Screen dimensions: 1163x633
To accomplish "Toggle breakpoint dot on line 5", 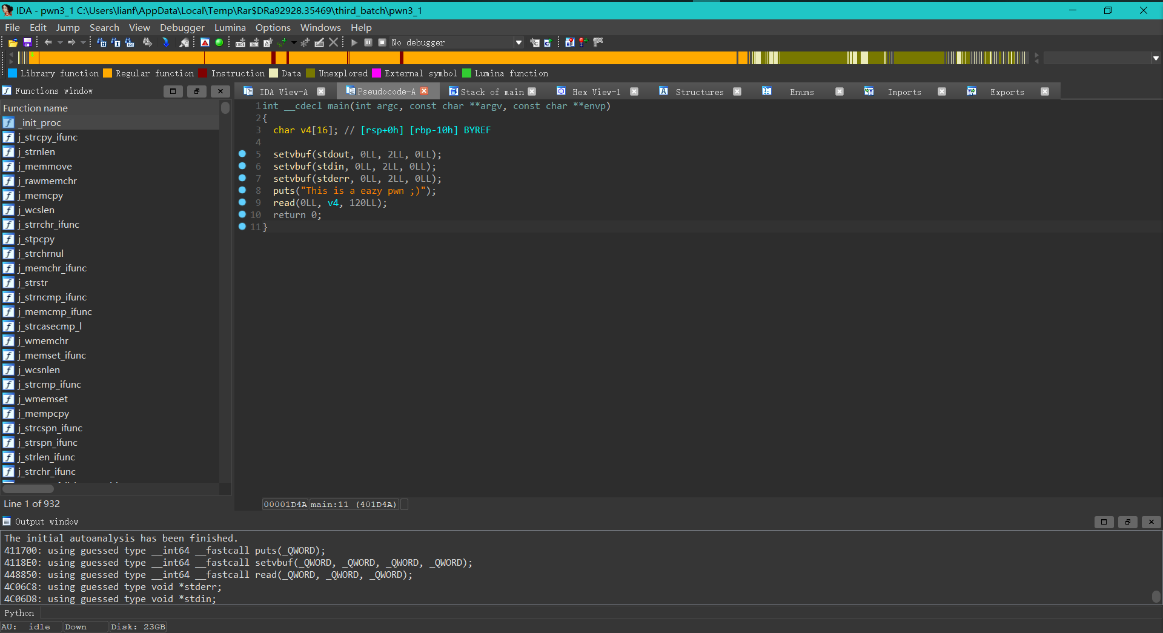I will click(x=242, y=154).
